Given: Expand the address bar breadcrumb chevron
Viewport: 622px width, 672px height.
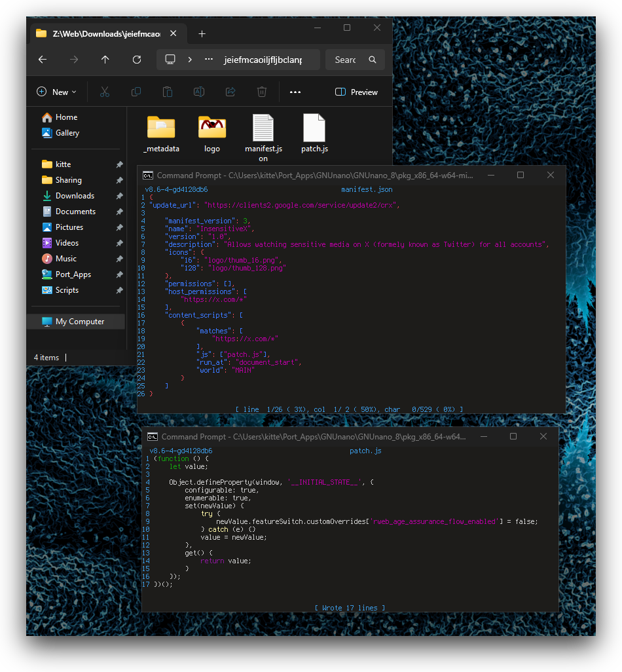Looking at the screenshot, I should [x=190, y=60].
